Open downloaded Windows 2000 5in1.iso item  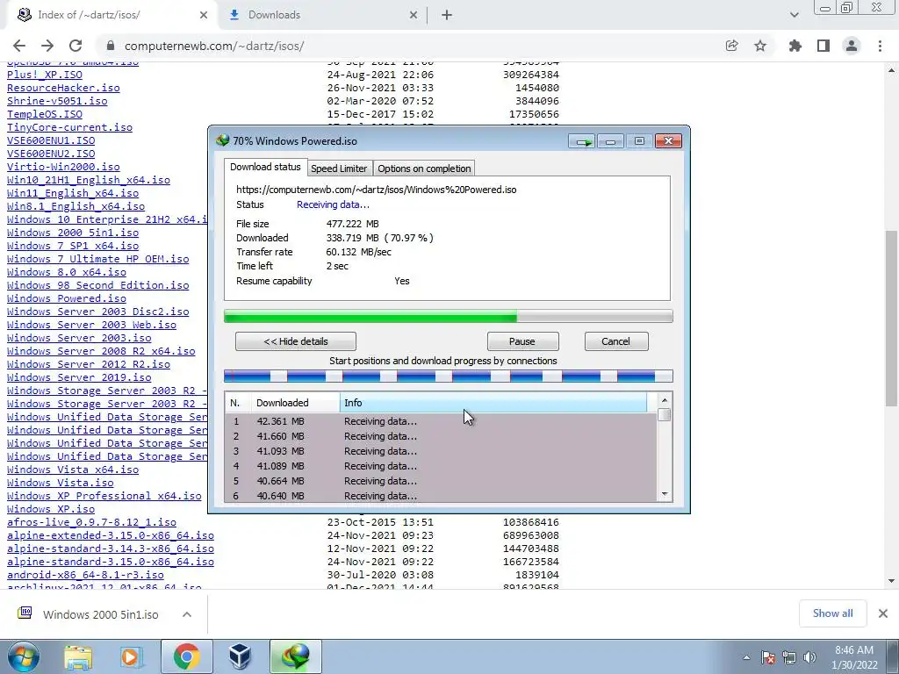point(100,615)
